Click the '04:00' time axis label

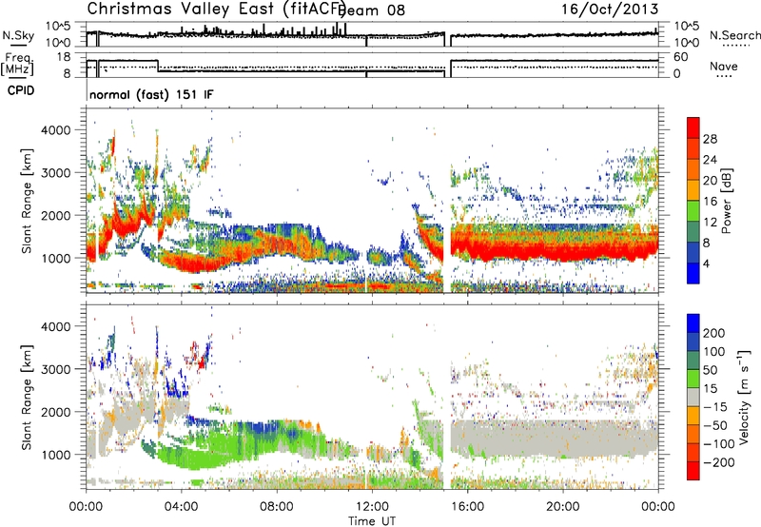pos(181,507)
